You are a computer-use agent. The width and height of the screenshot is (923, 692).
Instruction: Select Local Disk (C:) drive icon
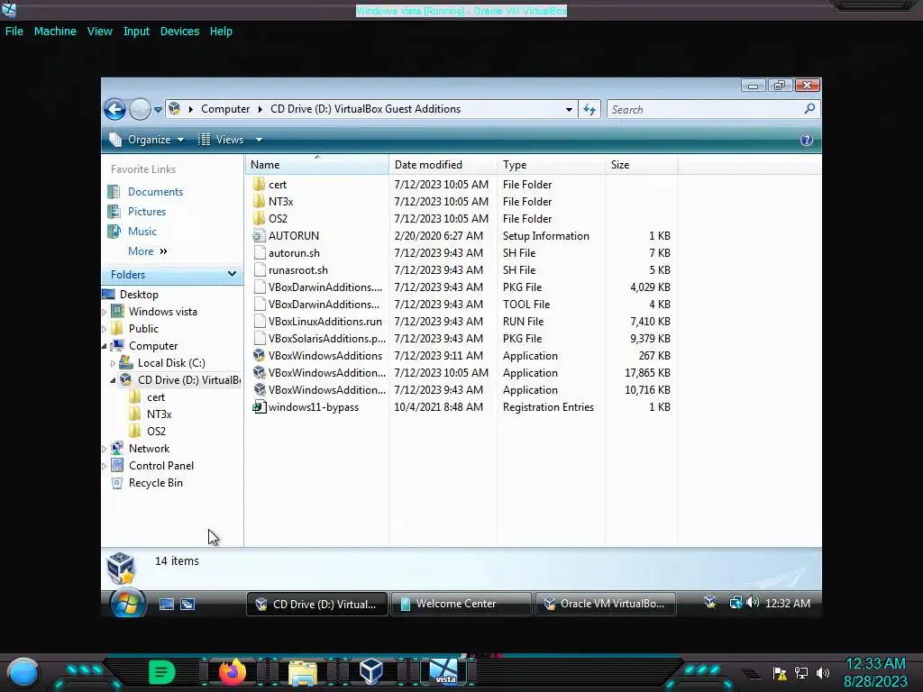(125, 362)
